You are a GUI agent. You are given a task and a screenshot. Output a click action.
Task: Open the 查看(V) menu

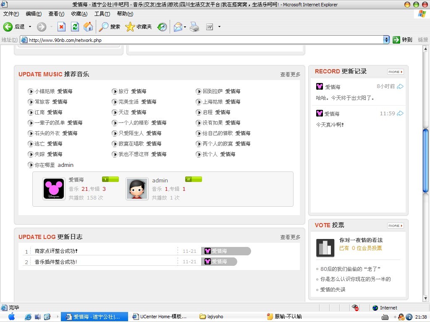pos(56,14)
